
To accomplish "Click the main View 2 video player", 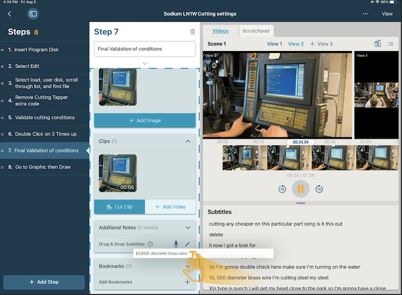I will [277, 95].
